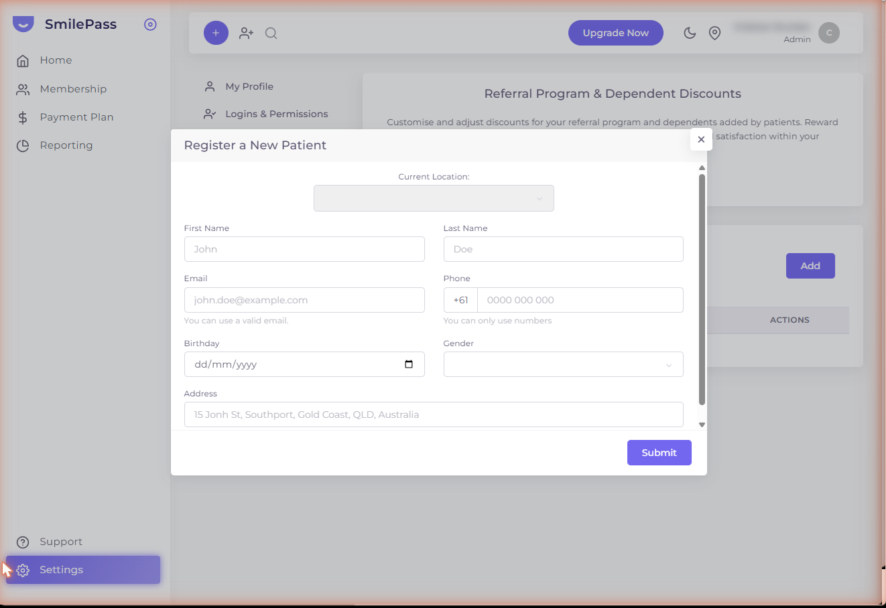Click the purple plus add icon

click(x=216, y=33)
